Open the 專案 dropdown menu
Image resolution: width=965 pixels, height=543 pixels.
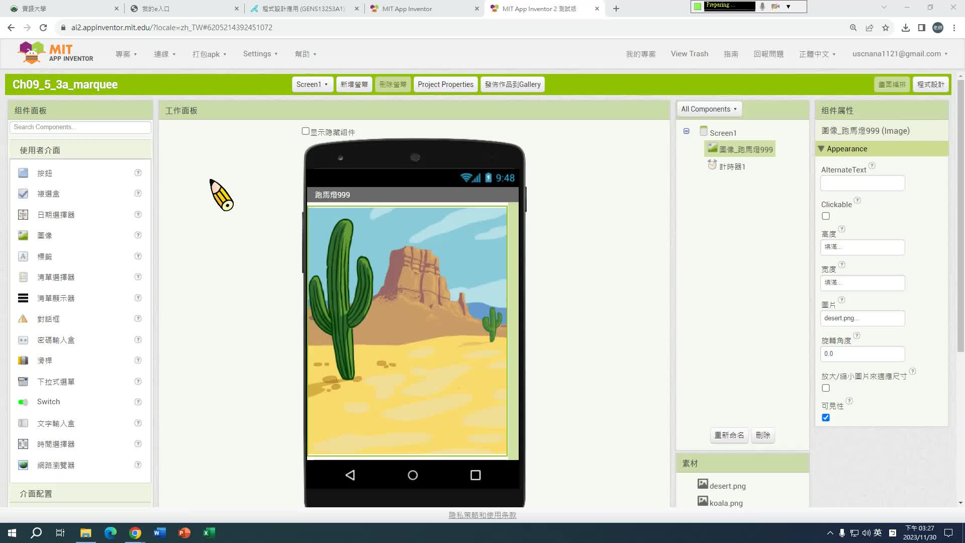click(126, 54)
